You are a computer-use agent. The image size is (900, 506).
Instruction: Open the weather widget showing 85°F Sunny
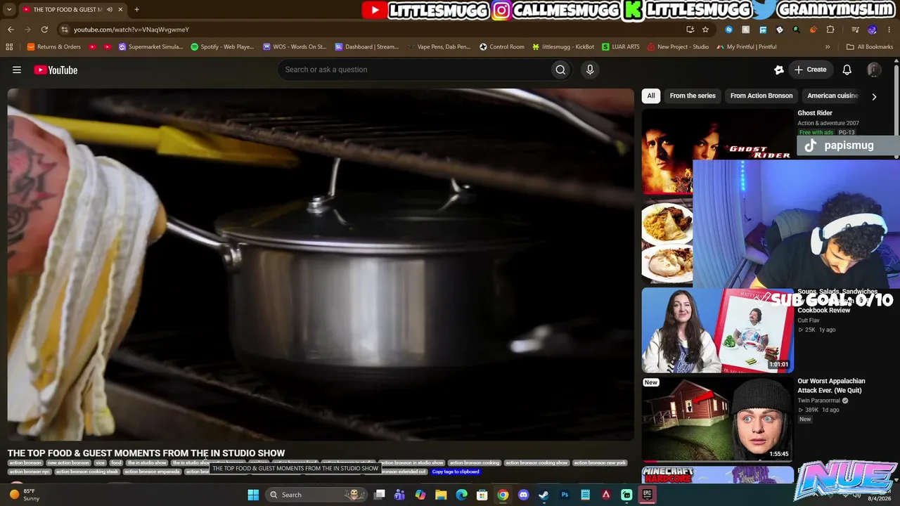(x=25, y=495)
